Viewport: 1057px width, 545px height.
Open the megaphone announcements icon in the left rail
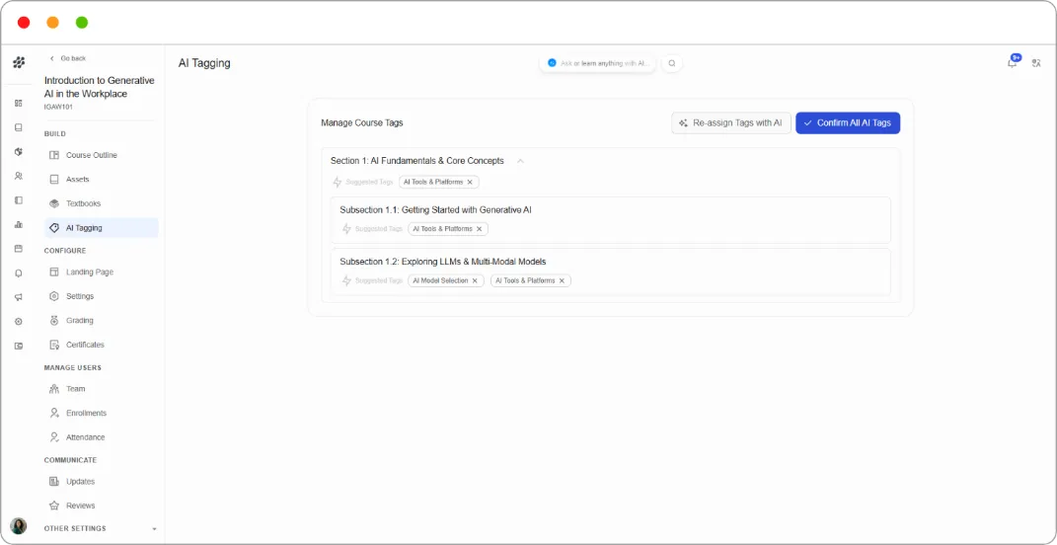19,297
